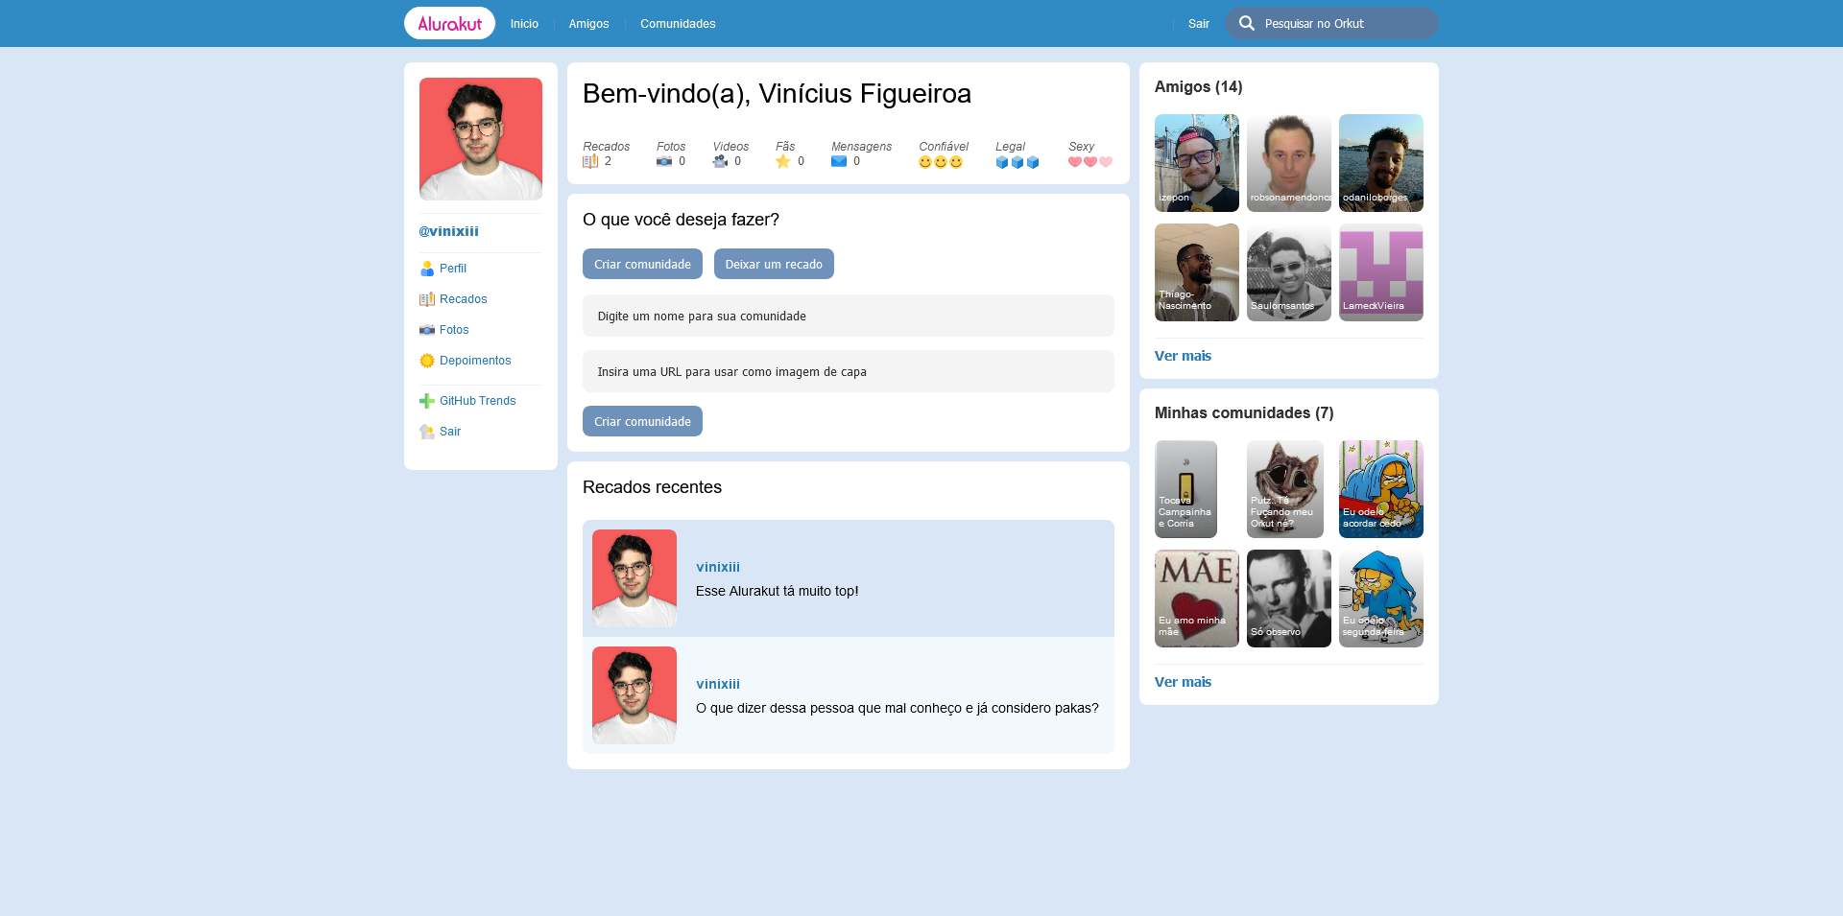1843x916 pixels.
Task: Open Eu odeio acordar cedo community
Action: pos(1381,489)
